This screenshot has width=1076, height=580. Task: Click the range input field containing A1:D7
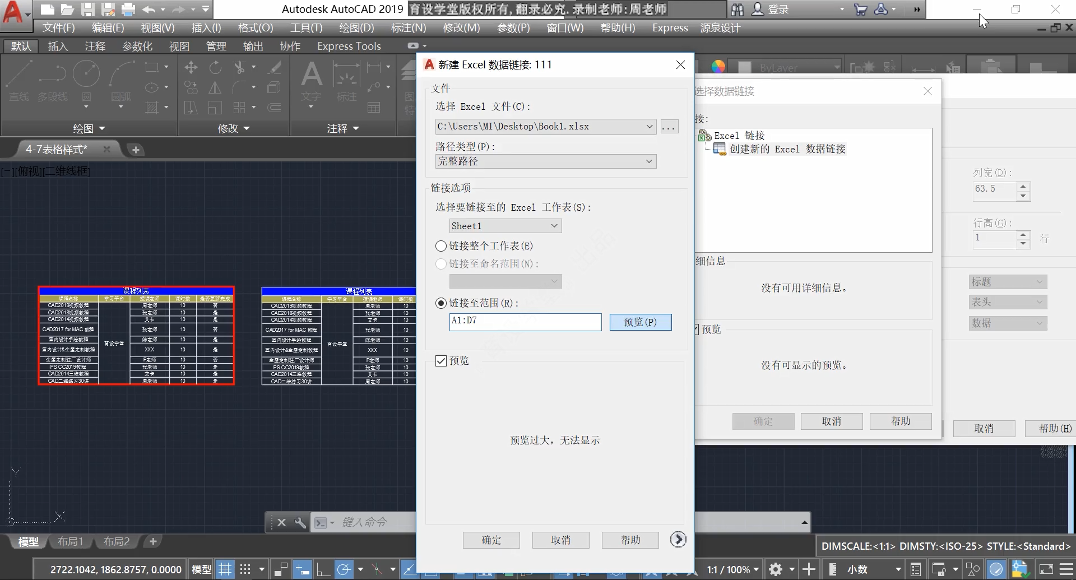[525, 322]
